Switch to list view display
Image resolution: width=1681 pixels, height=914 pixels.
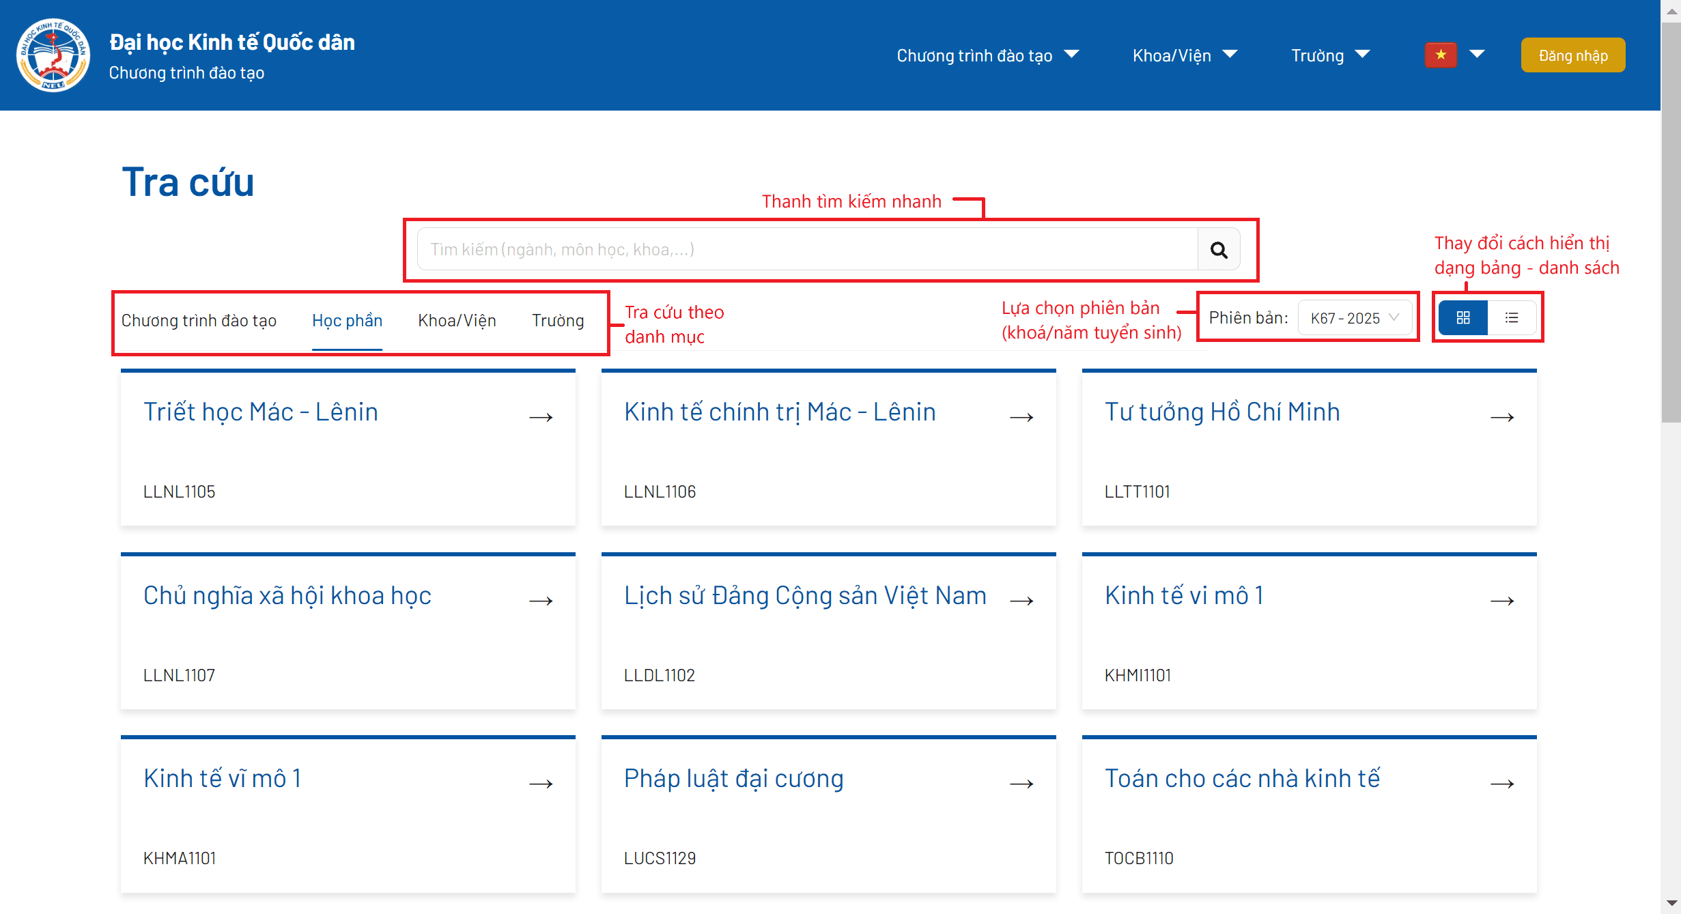(x=1512, y=318)
